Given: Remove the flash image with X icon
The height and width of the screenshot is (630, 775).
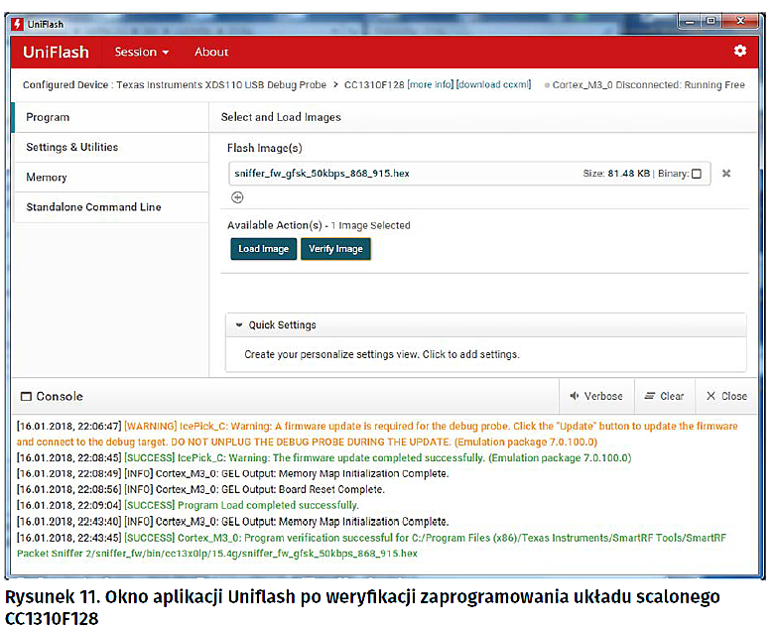Looking at the screenshot, I should (725, 174).
